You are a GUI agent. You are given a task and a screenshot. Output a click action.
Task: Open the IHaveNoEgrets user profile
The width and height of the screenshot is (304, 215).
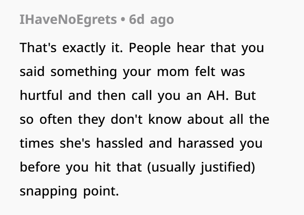68,20
